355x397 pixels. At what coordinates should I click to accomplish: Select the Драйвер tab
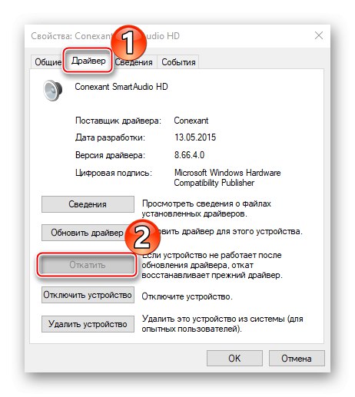pos(88,61)
